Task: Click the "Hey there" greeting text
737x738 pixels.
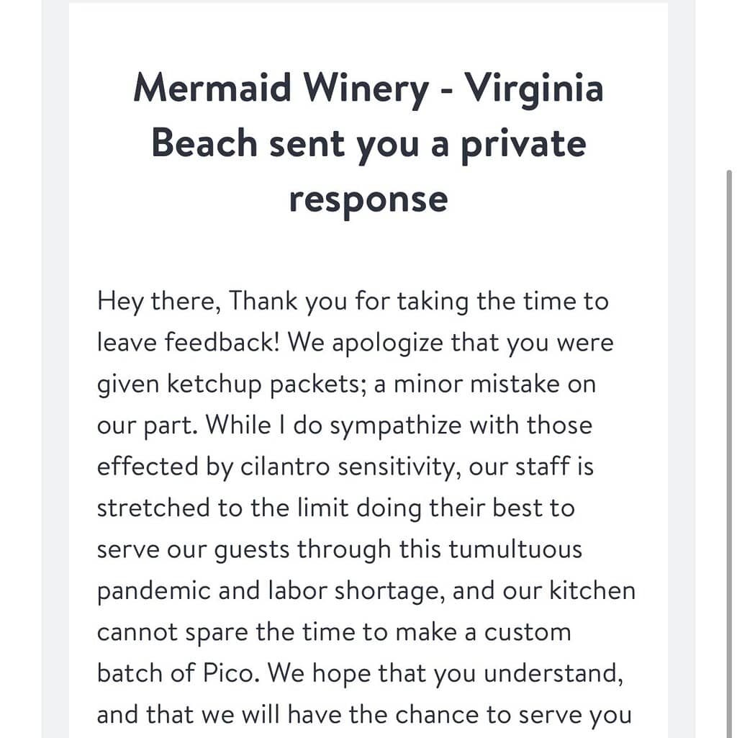Action: 158,301
